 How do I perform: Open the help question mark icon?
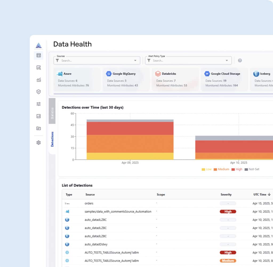[240, 60]
